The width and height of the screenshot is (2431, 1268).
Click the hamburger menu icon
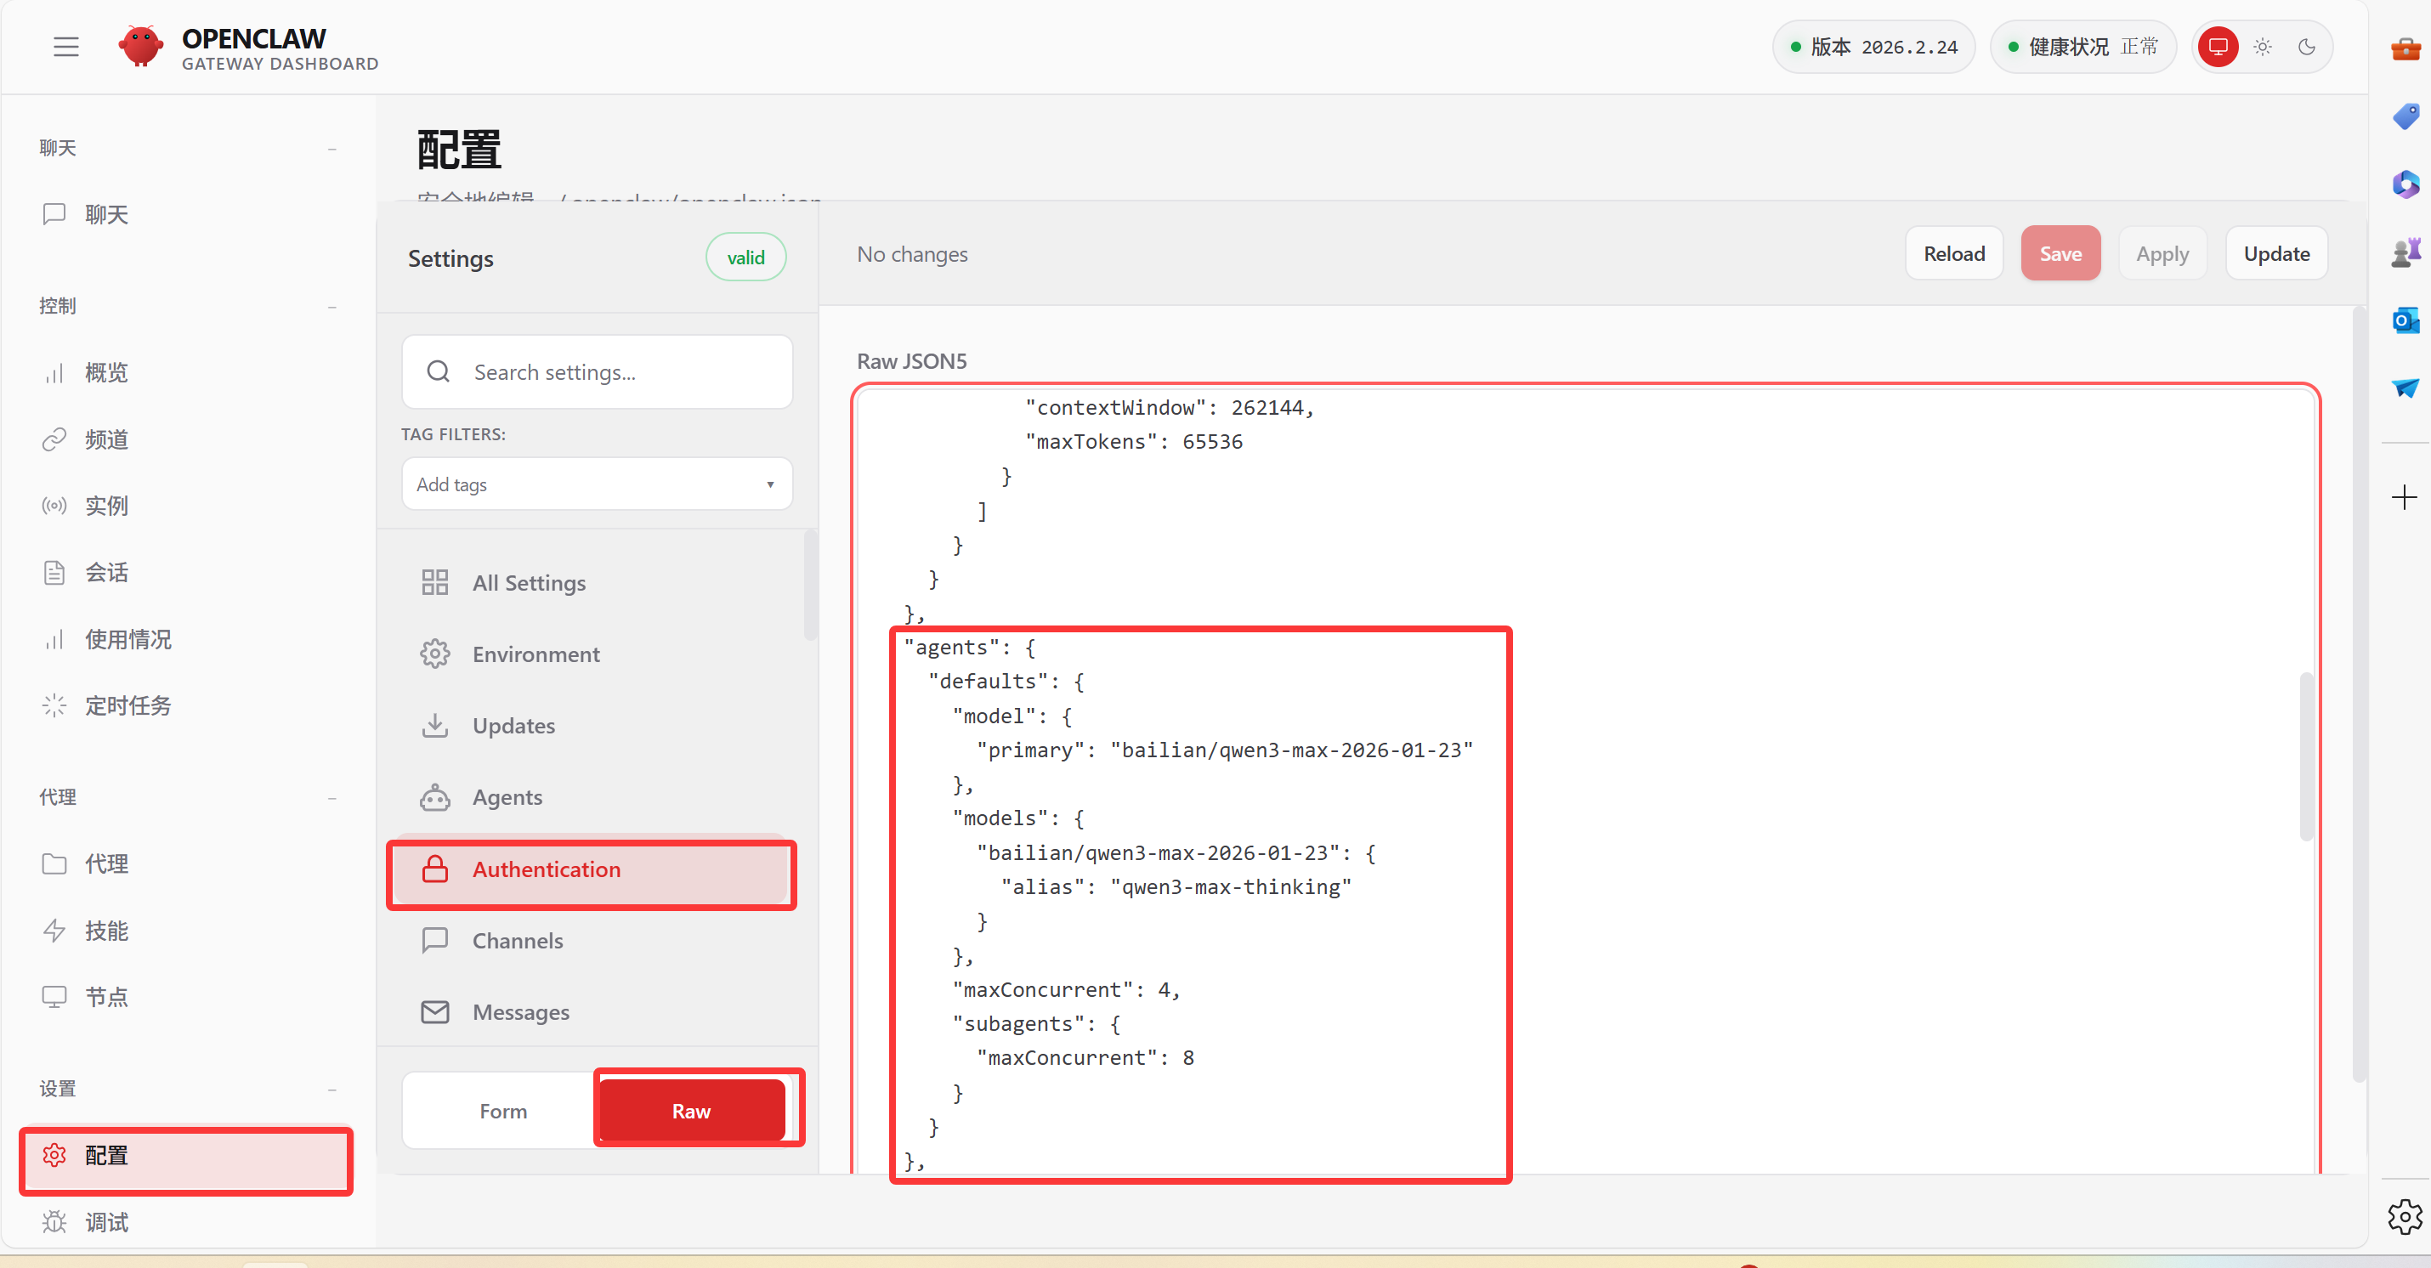pos(66,46)
